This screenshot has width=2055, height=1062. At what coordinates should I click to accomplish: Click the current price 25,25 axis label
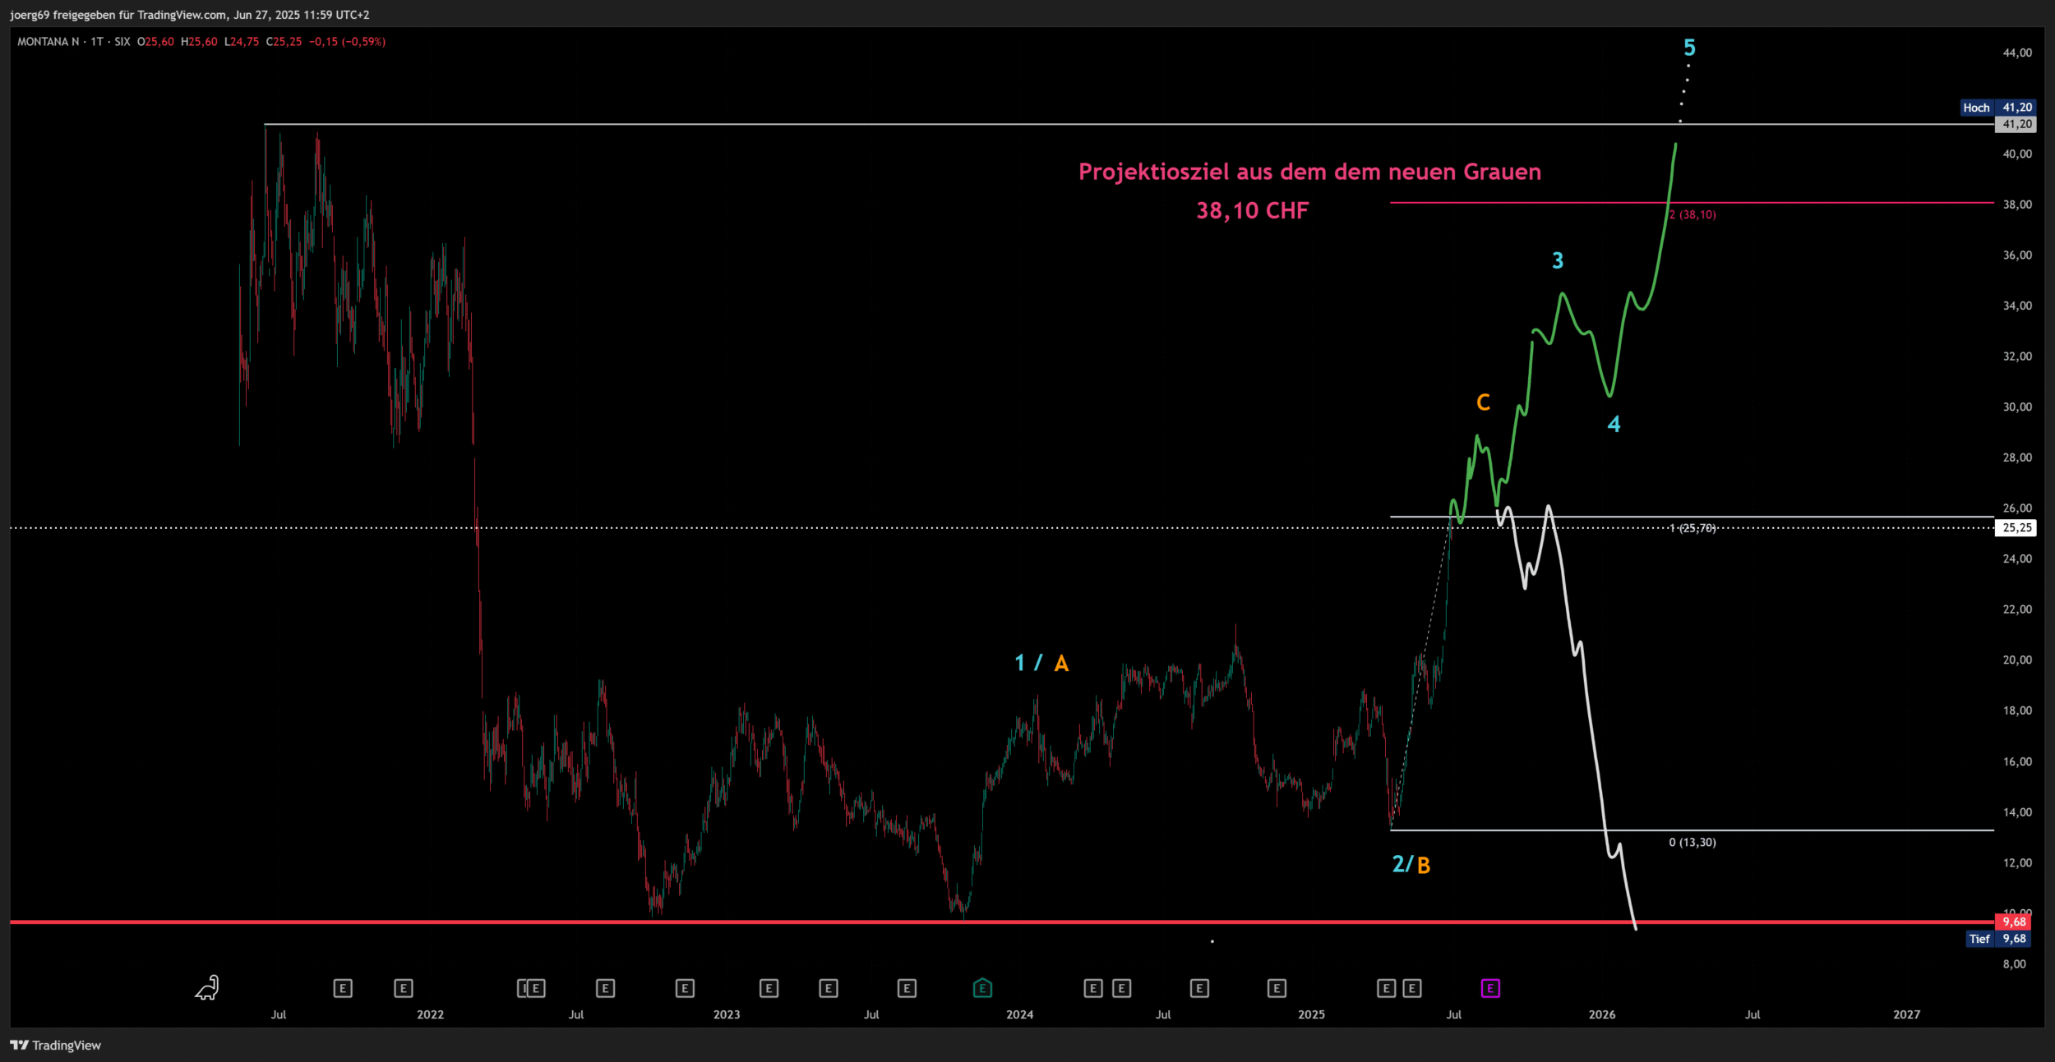pyautogui.click(x=2016, y=527)
